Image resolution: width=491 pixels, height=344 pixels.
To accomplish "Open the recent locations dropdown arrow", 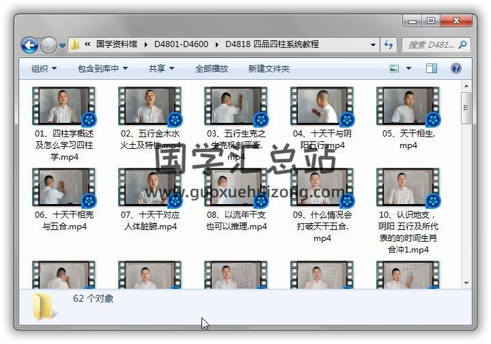I will [x=62, y=46].
